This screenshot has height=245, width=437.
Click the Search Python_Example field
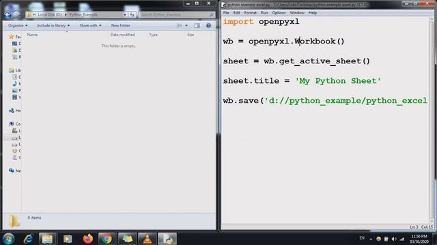coord(177,15)
